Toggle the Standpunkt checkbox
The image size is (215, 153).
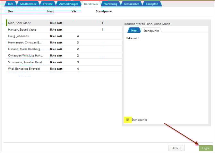point(128,119)
